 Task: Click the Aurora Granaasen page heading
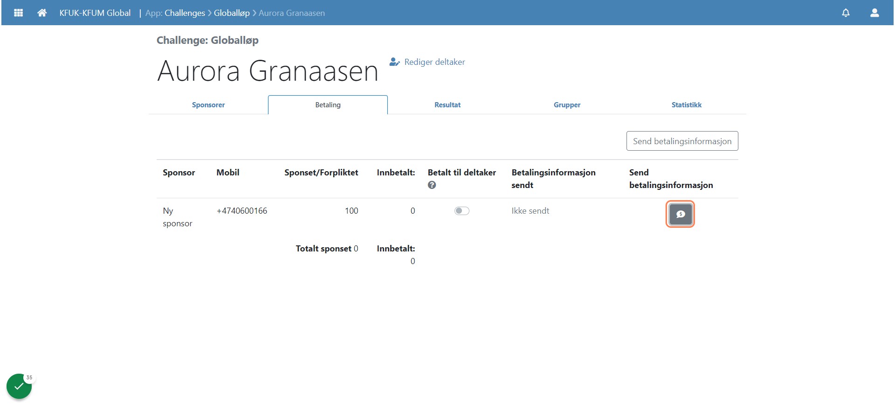268,71
